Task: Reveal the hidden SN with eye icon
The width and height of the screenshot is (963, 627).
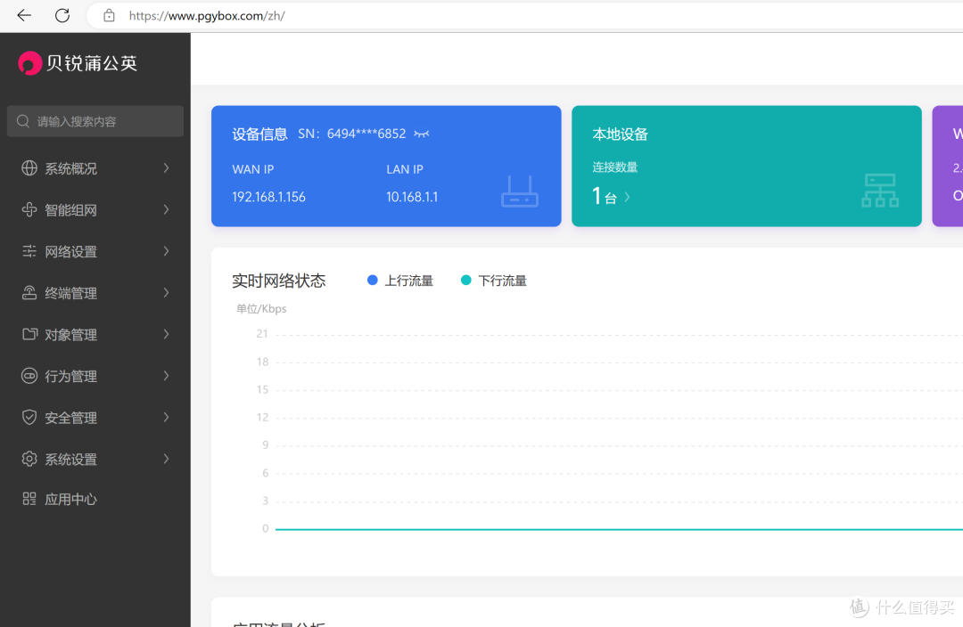Action: click(x=421, y=134)
